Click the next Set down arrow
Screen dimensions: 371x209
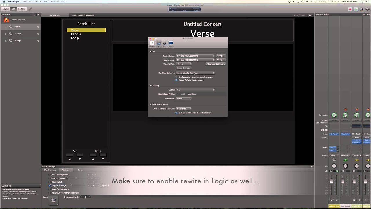(80, 159)
